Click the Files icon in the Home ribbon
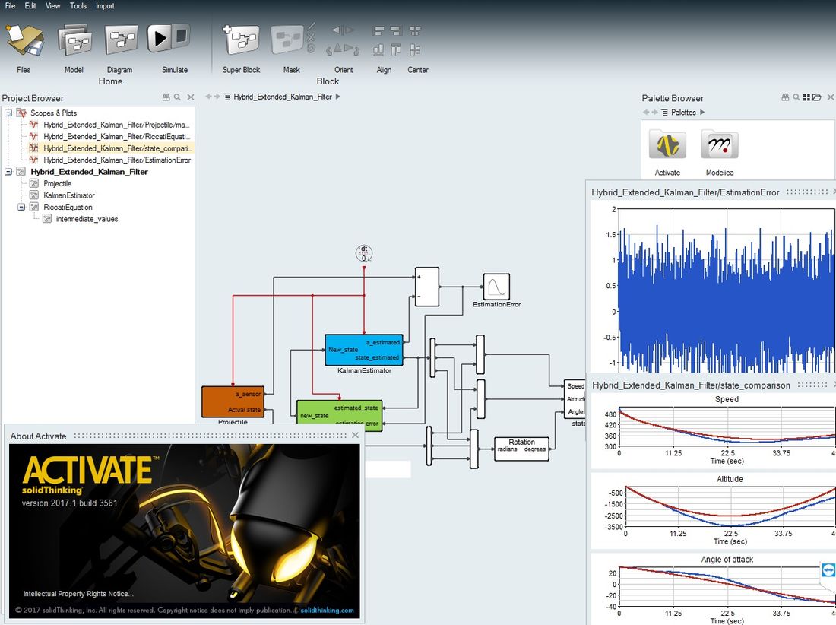This screenshot has height=625, width=836. [24, 41]
